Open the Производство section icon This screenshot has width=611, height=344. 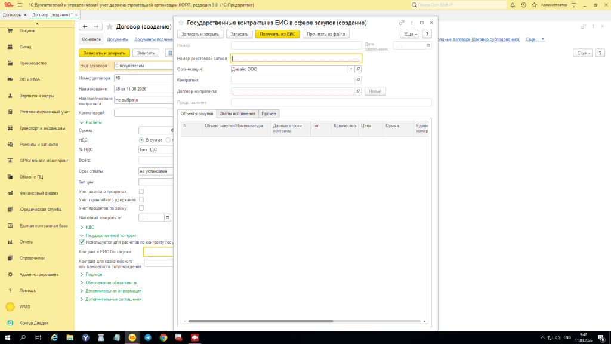[x=10, y=63]
